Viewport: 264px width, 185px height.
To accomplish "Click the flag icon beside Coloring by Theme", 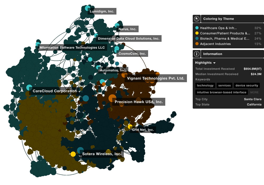I will click(197, 19).
